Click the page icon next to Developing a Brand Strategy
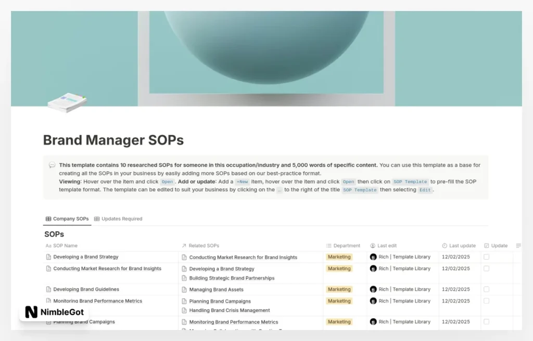Screen dimensions: 533x341 tap(47, 257)
